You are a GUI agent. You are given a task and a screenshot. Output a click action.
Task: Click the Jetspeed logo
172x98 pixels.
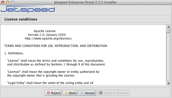[28, 9]
